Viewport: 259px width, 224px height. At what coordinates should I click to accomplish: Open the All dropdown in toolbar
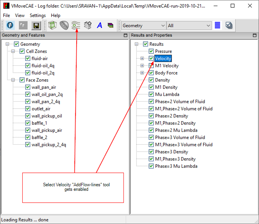[x=189, y=26]
